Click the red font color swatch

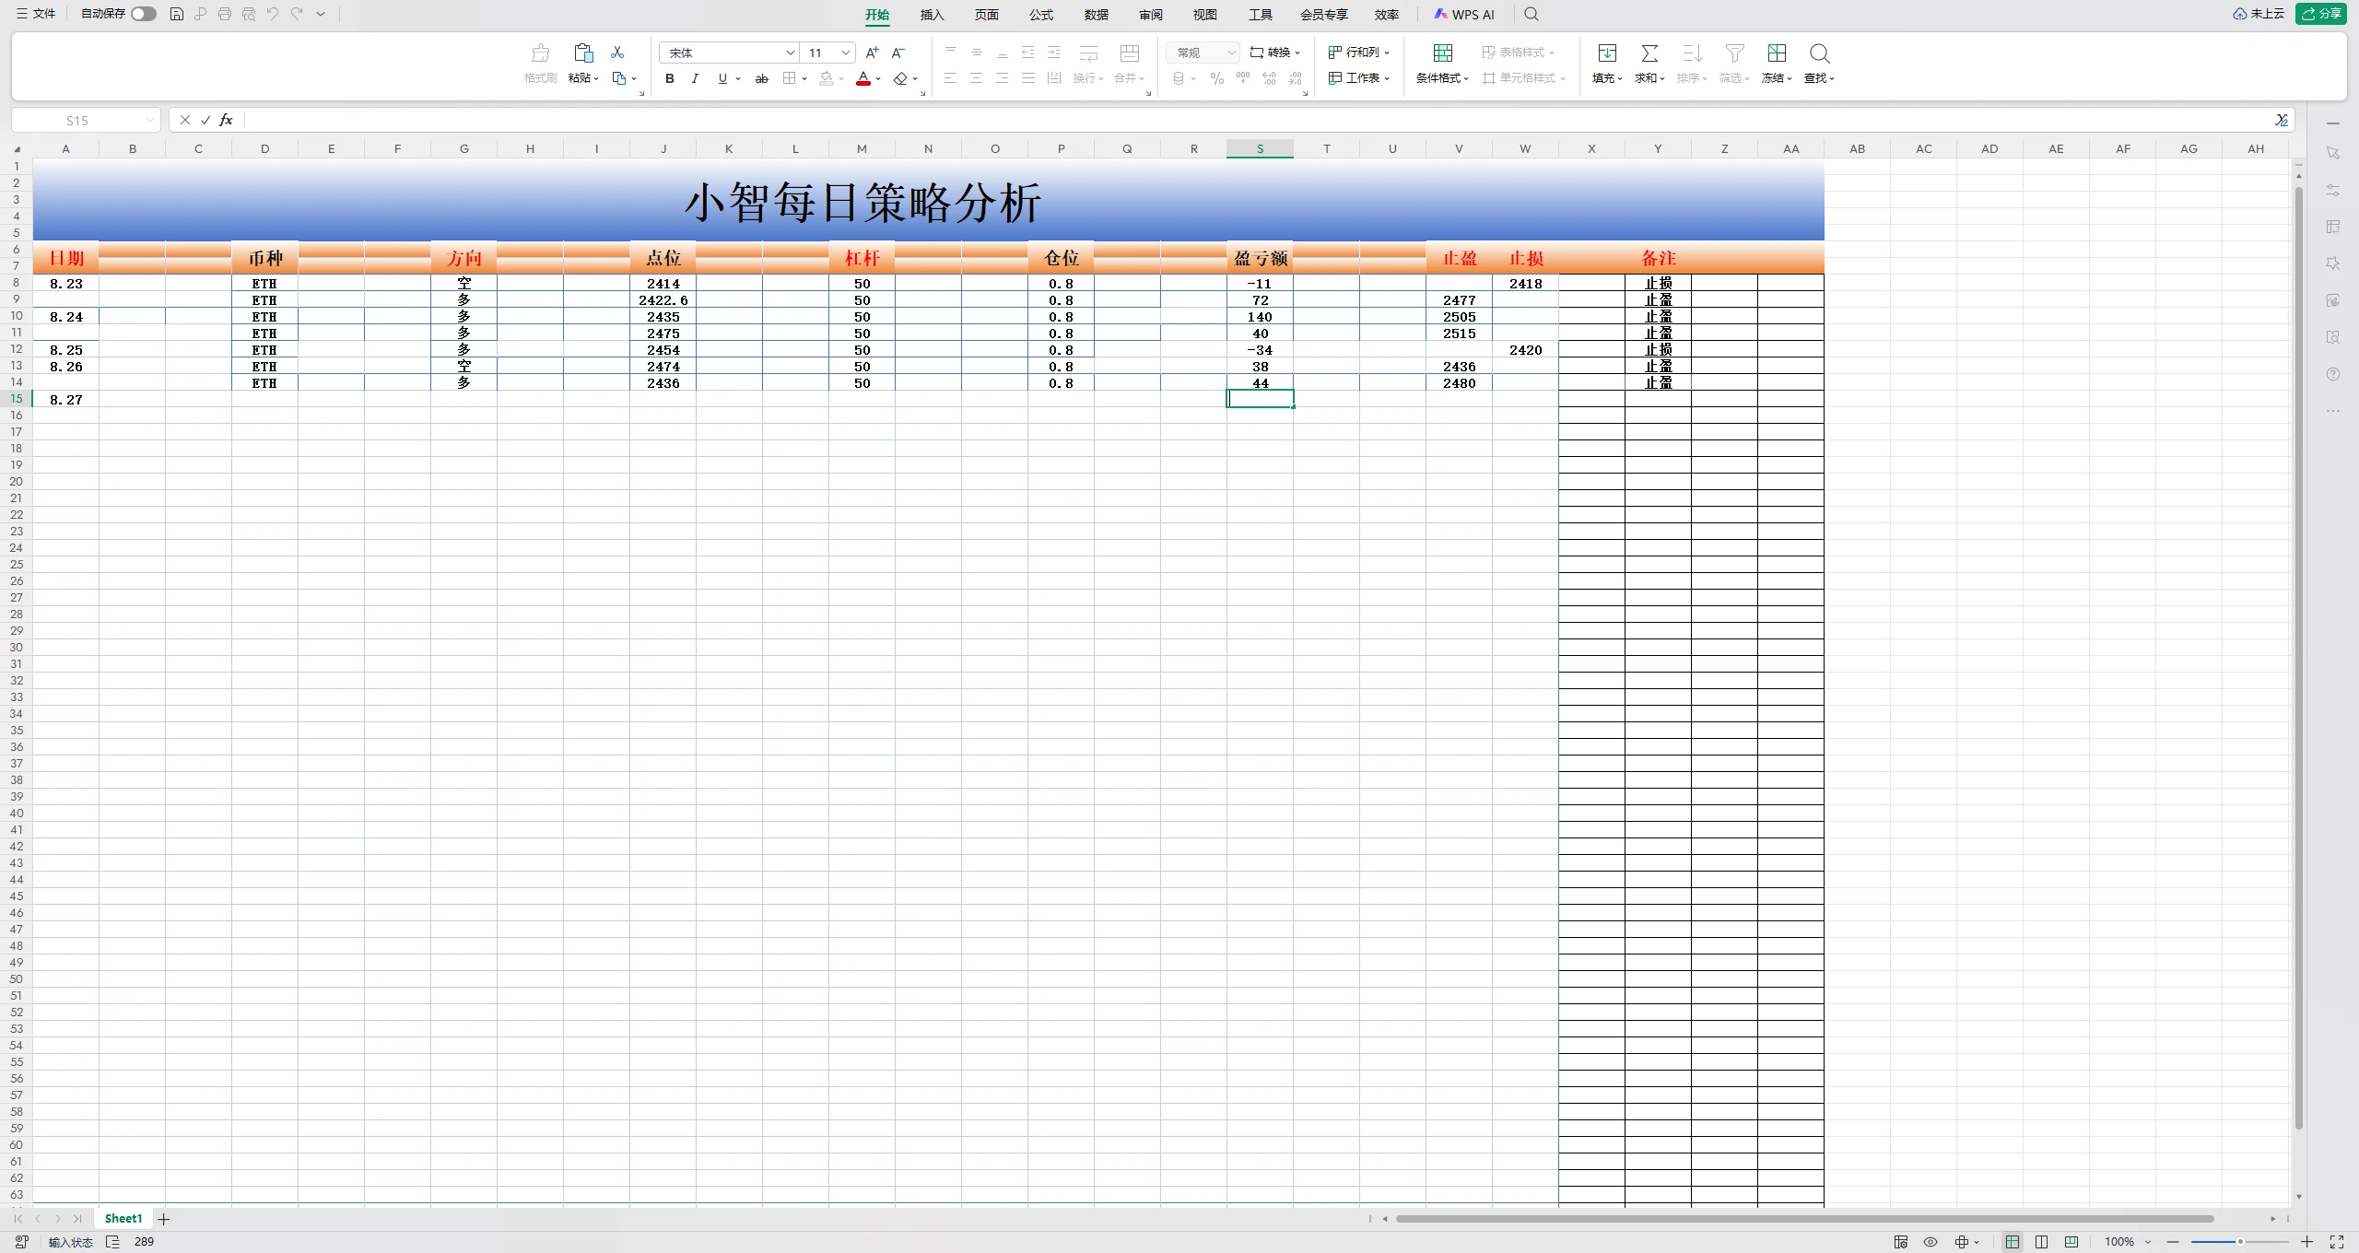pos(863,78)
